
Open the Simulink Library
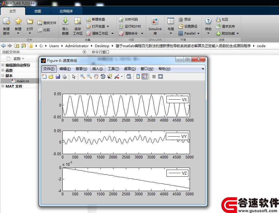coord(155,26)
